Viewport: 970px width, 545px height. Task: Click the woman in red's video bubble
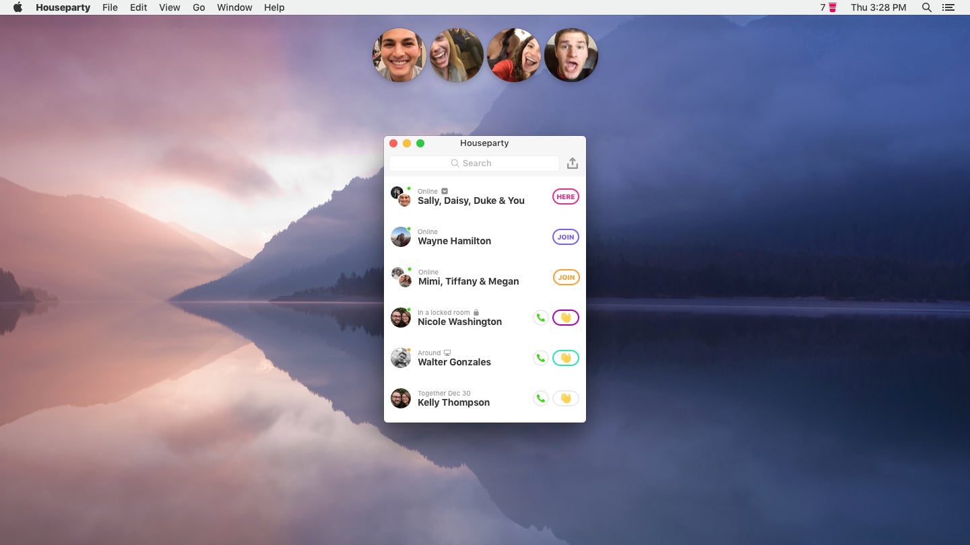pos(514,55)
